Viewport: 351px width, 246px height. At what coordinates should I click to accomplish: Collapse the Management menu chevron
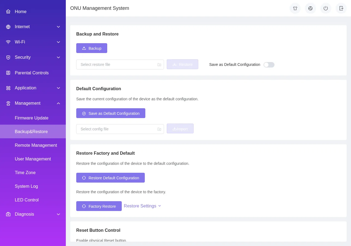click(58, 103)
